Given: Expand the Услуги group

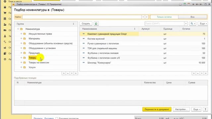Looking at the screenshot, I should coord(21,67).
